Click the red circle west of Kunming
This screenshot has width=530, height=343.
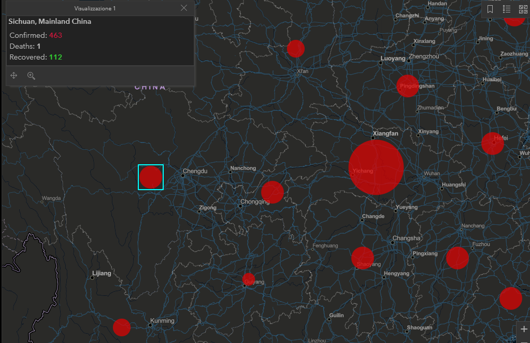(122, 327)
